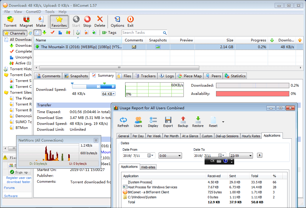Sort task list by Name column header
Viewport: 306px width, 208px height.
pyautogui.click(x=78, y=40)
